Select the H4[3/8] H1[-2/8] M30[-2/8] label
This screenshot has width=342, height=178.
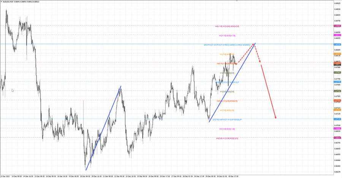coord(227,138)
